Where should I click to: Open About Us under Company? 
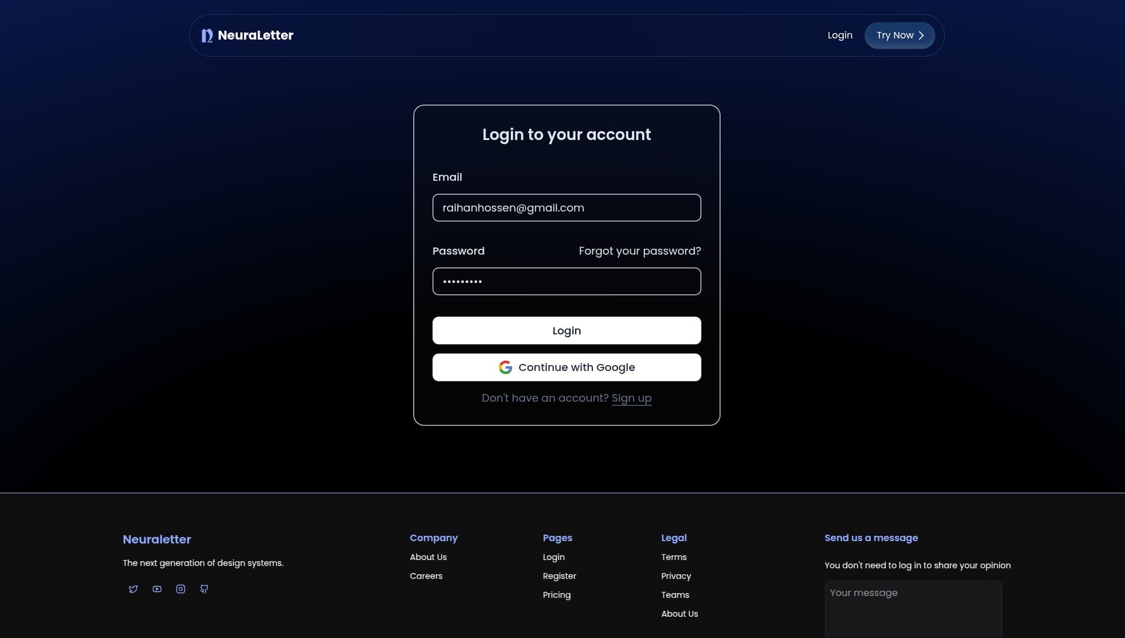(428, 557)
